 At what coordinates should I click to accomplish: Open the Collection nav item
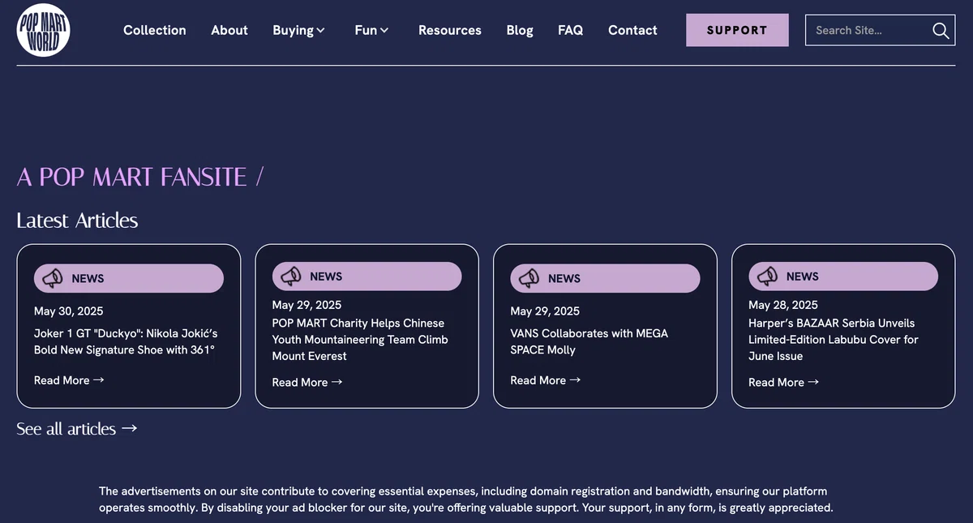(x=155, y=30)
